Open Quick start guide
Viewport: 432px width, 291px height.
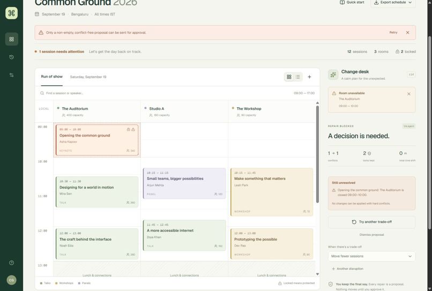tap(352, 2)
